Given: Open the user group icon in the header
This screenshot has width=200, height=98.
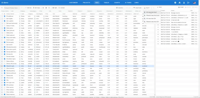Looking at the screenshot, I should pyautogui.click(x=179, y=2).
